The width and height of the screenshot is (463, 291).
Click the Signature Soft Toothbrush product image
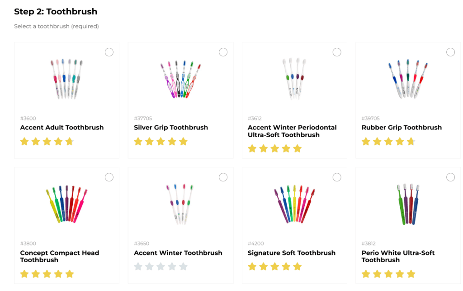pyautogui.click(x=294, y=204)
